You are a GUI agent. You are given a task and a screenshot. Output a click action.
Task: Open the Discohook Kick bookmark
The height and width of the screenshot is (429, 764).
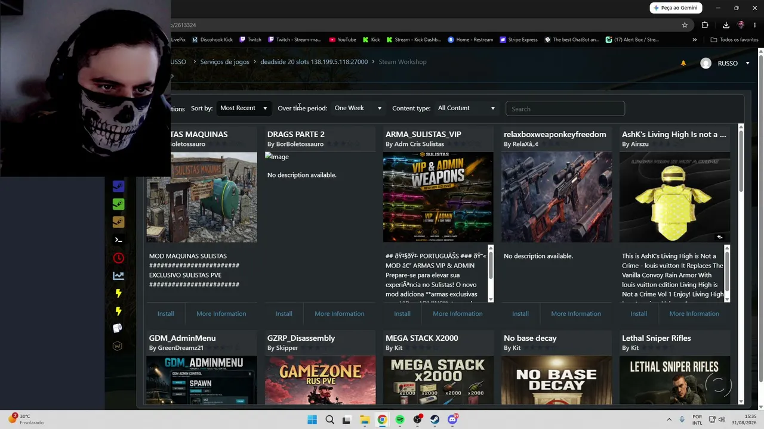click(x=212, y=40)
